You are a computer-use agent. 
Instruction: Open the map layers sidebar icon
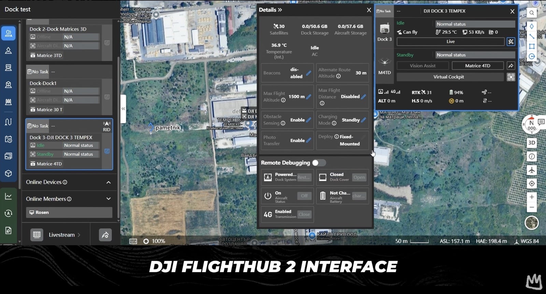[x=8, y=67]
